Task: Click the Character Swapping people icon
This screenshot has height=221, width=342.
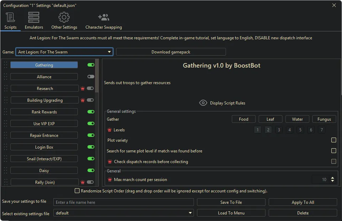Action: tap(104, 17)
